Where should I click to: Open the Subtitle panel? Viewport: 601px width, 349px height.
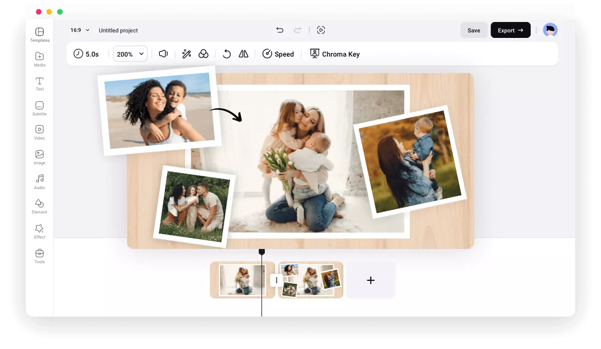click(x=39, y=108)
